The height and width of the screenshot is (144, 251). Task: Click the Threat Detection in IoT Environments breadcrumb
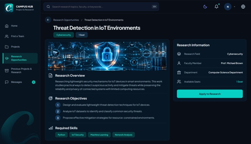click(104, 20)
